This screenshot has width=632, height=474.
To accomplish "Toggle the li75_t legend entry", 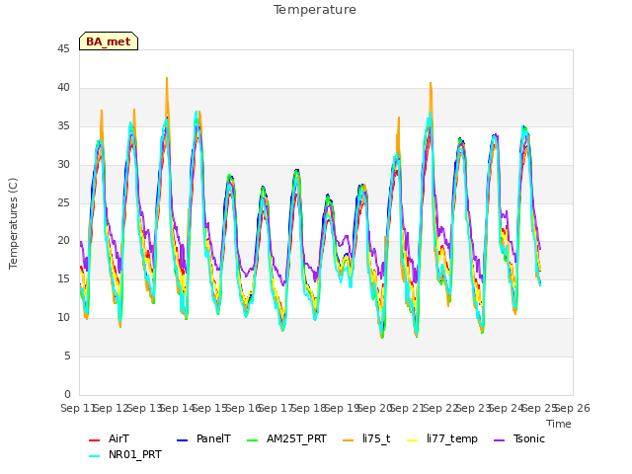I will click(366, 438).
